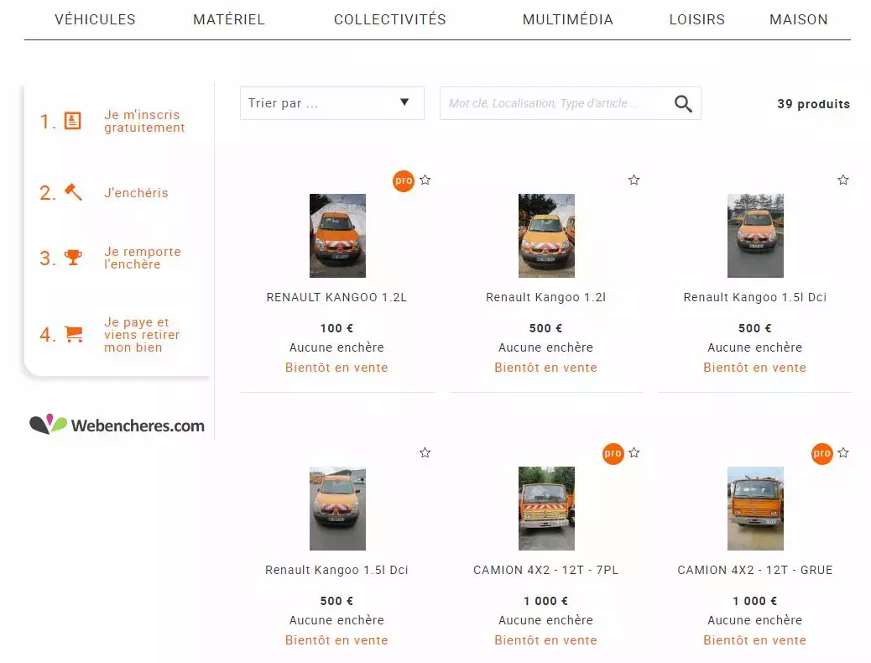871x663 pixels.
Task: Open the COLLECTIVITÉS category menu
Action: point(390,19)
